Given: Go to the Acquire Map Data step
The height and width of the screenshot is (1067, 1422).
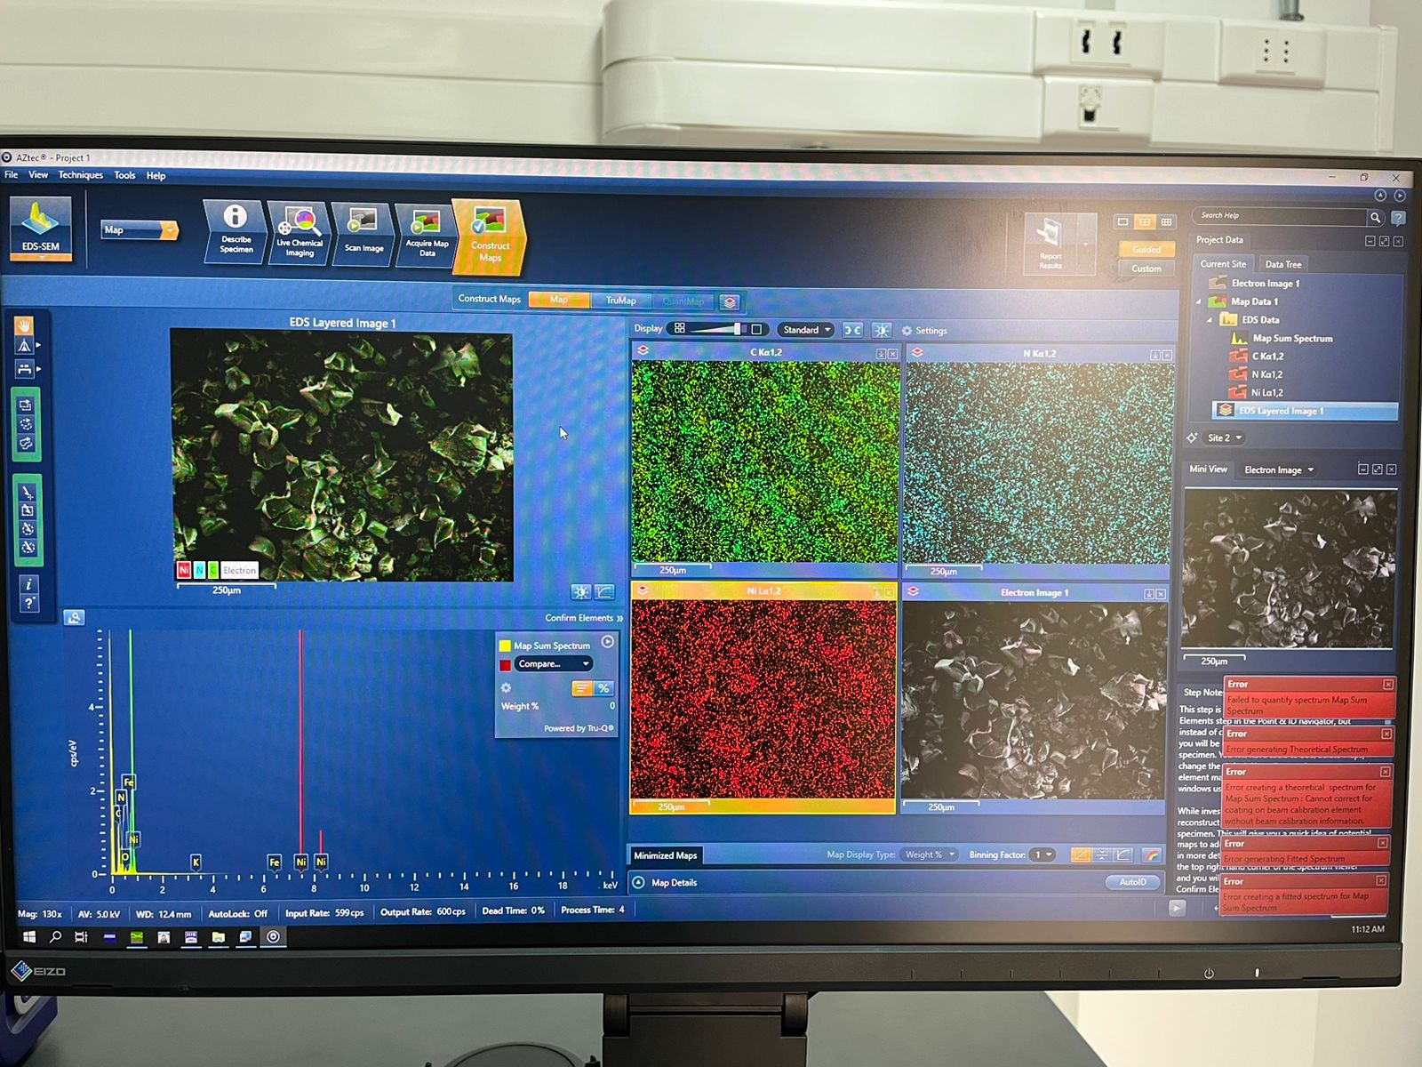Looking at the screenshot, I should pos(427,234).
